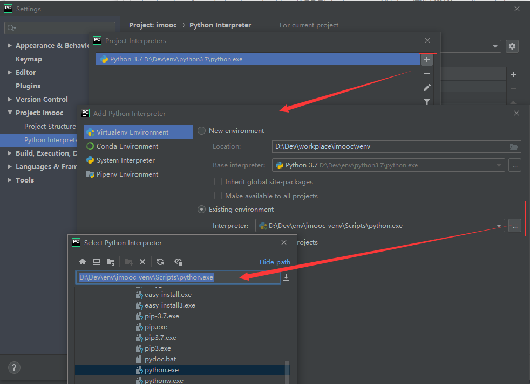Click the file tree vertical scrollbar
Image resolution: width=530 pixels, height=384 pixels.
click(287, 372)
